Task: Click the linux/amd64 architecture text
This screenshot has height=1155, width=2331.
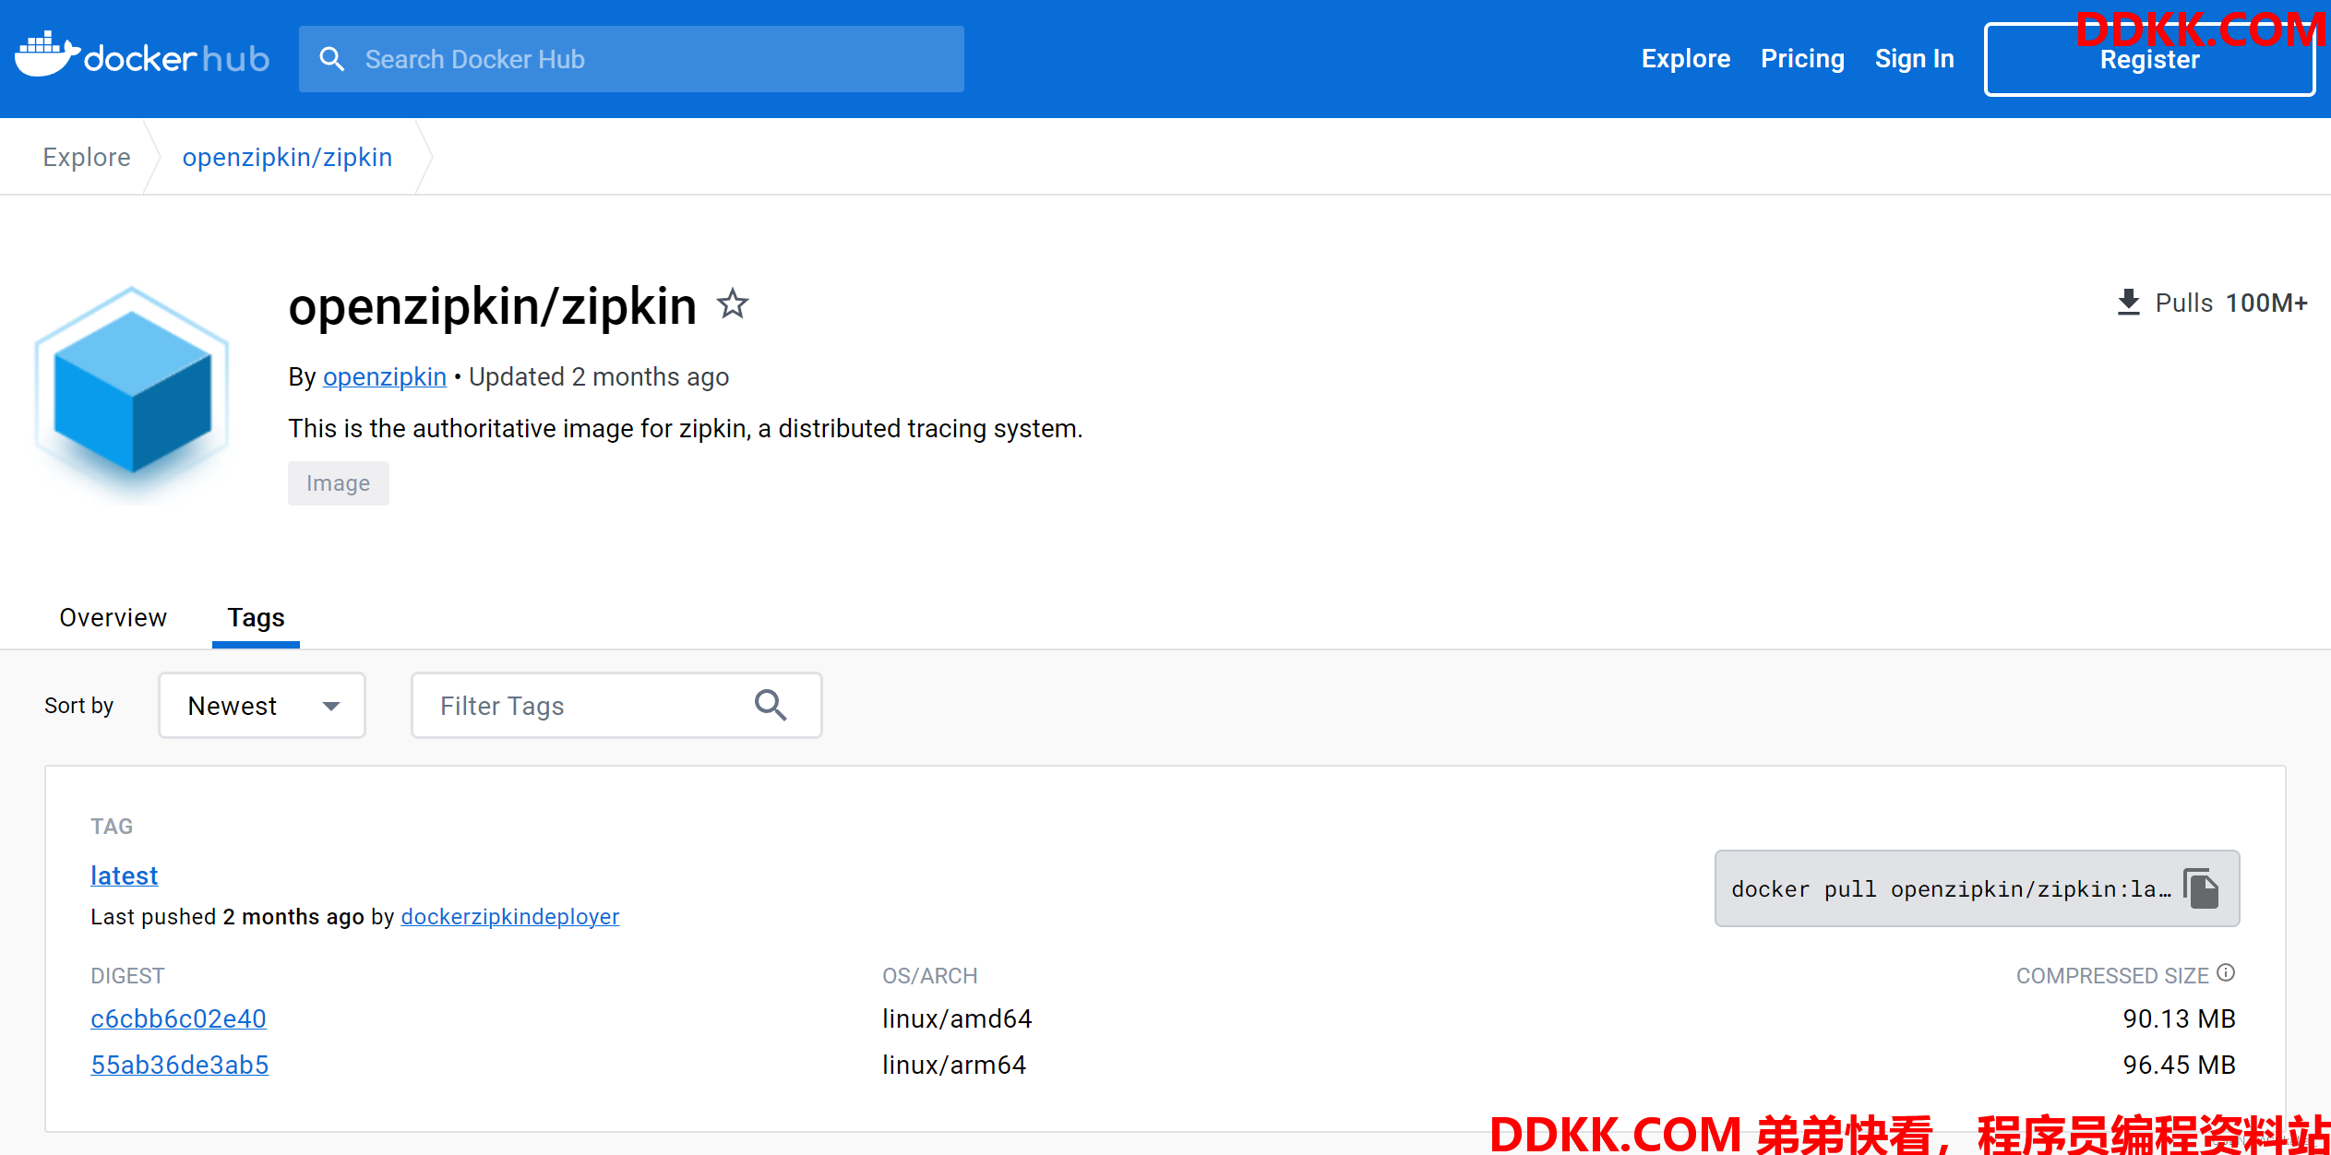Action: coord(957,1018)
